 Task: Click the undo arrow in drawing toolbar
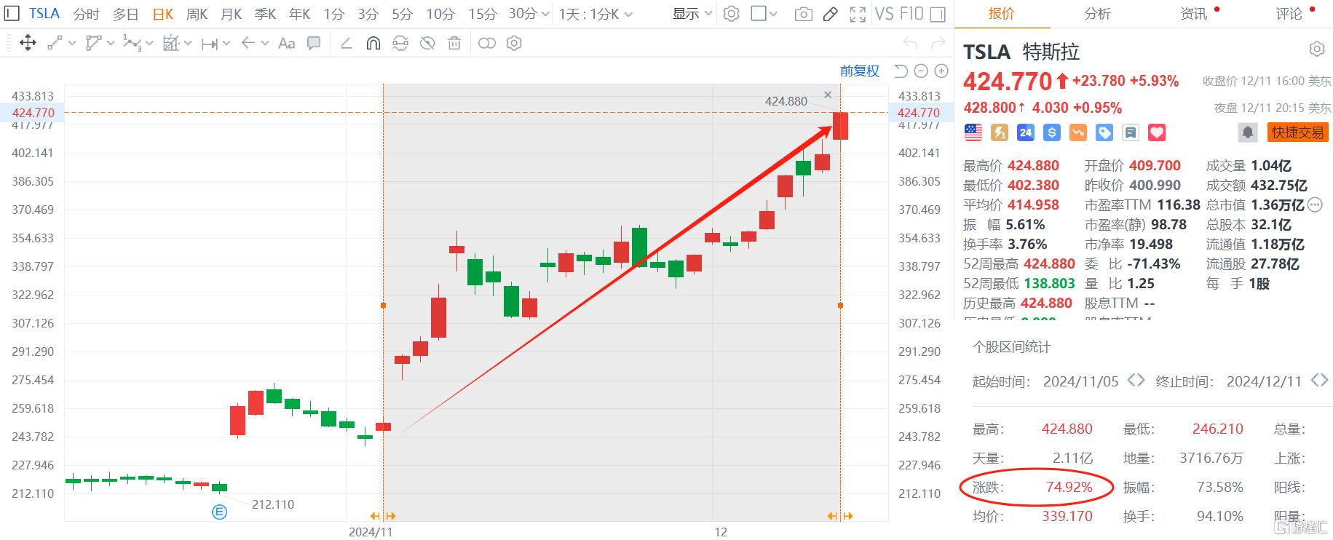click(910, 44)
